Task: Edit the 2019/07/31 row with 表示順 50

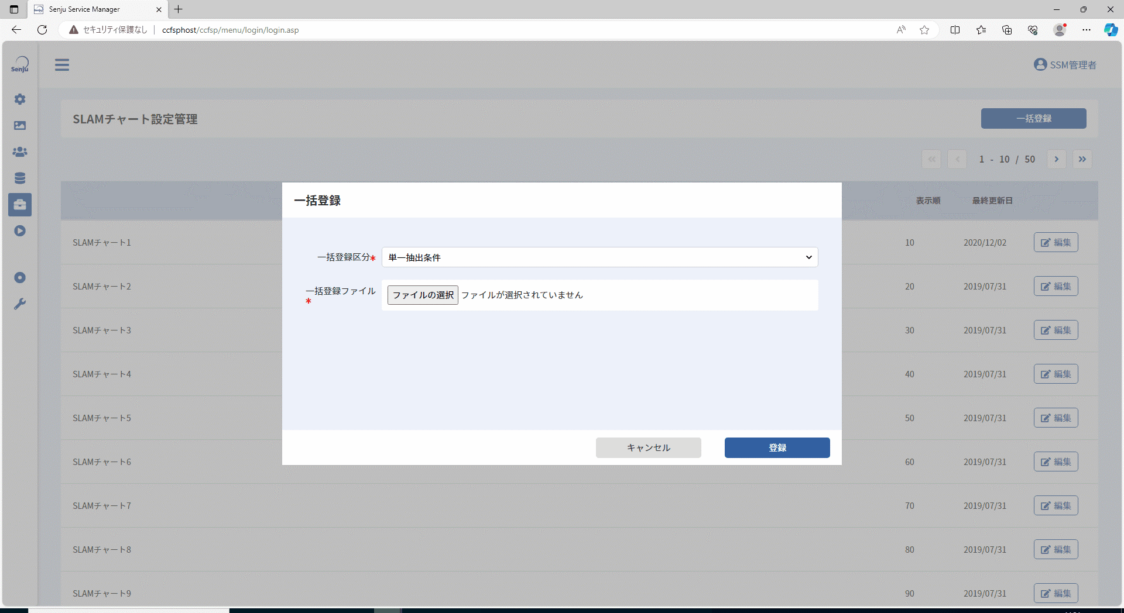Action: click(1056, 418)
